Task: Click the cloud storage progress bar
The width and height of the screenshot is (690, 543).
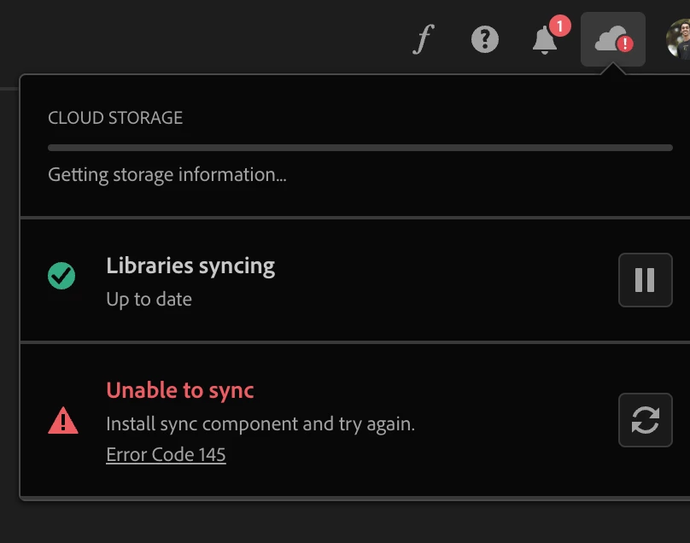Action: (360, 148)
